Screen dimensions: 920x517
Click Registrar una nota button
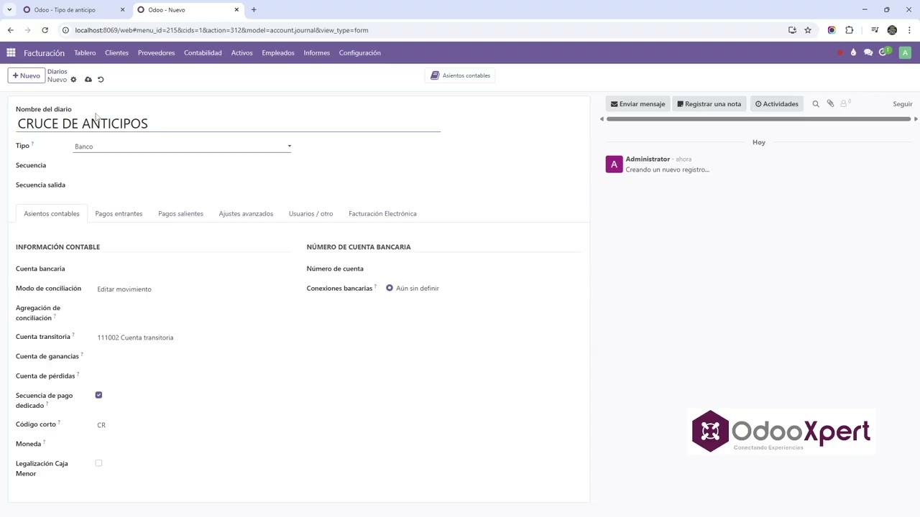click(709, 104)
